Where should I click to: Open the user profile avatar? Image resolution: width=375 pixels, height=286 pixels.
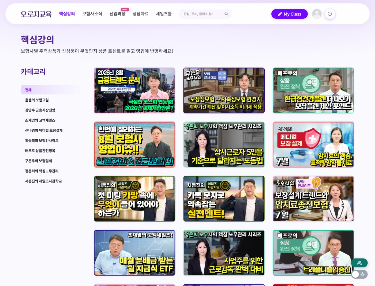[x=317, y=14]
